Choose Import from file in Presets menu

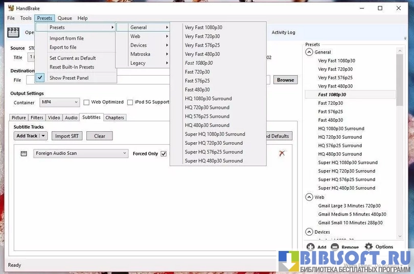coord(66,38)
